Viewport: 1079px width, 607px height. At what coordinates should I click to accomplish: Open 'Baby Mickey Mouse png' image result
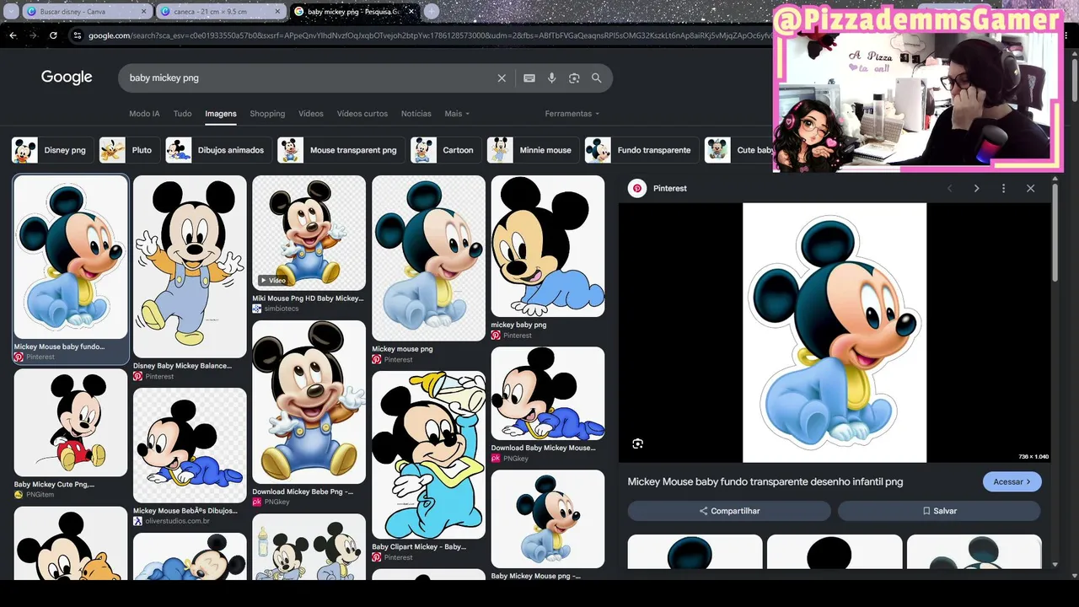(548, 519)
